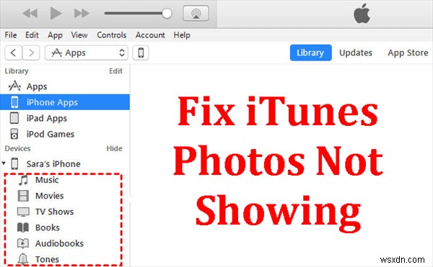Click the iPhone Apps phone icon
This screenshot has height=267, width=433.
click(x=14, y=102)
